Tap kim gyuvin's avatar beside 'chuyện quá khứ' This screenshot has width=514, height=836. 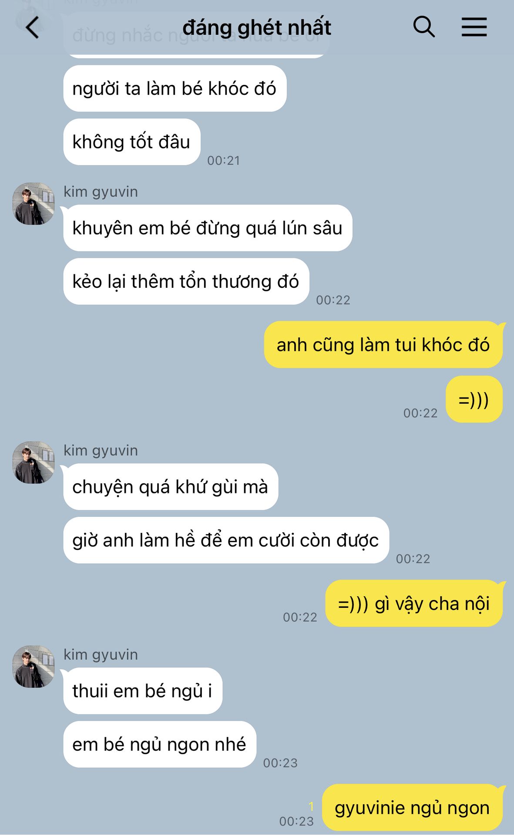(34, 462)
